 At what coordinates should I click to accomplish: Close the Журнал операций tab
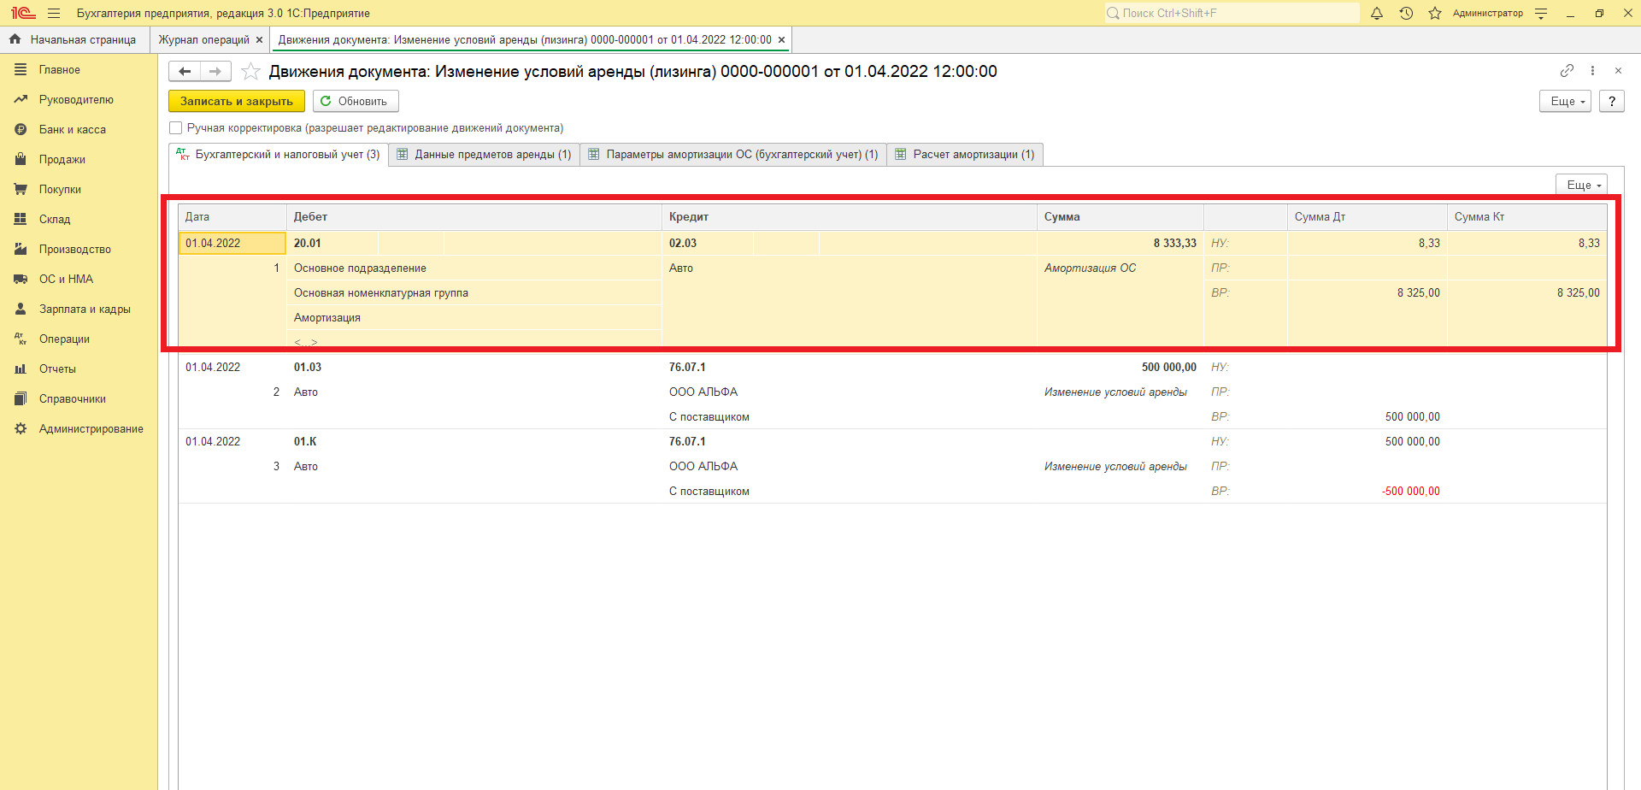260,40
